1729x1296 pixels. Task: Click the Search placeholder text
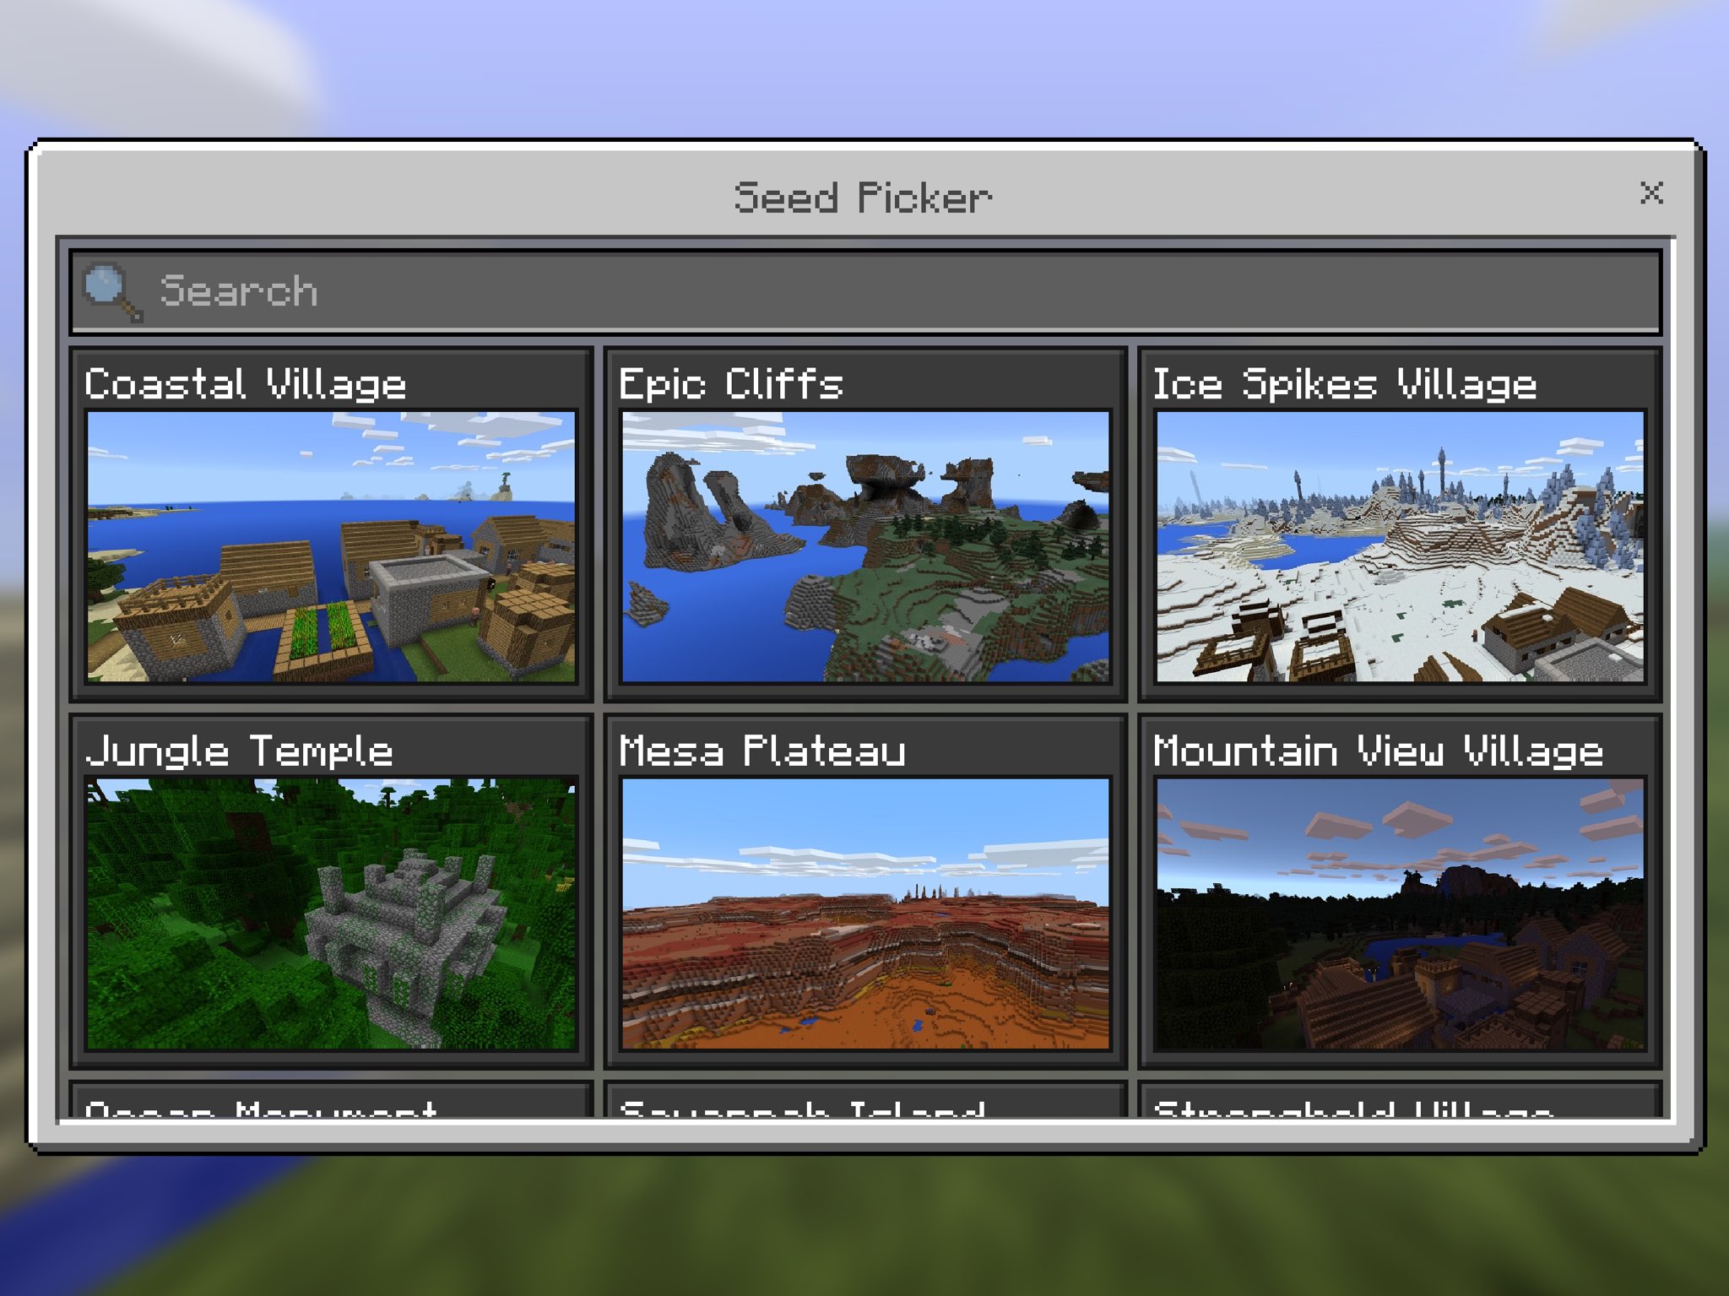(239, 290)
